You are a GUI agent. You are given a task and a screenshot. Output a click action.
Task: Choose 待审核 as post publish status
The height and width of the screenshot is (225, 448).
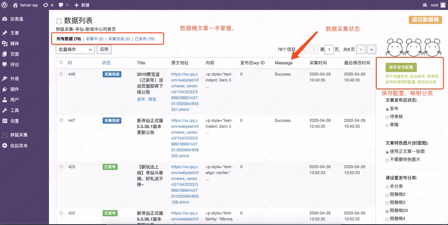click(387, 117)
